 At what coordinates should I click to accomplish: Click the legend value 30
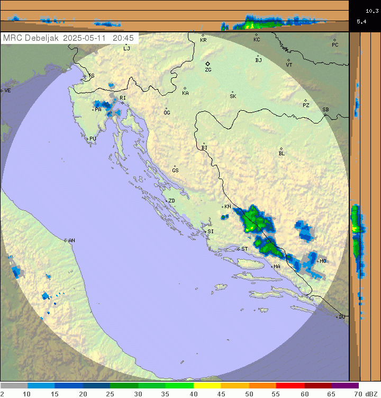(138, 394)
